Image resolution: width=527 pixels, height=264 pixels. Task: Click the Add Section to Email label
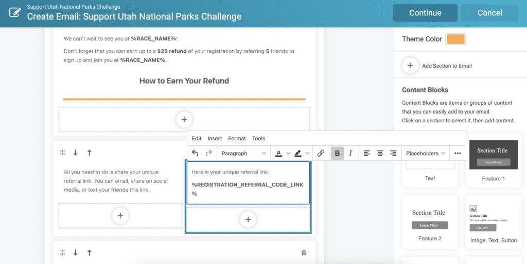447,66
